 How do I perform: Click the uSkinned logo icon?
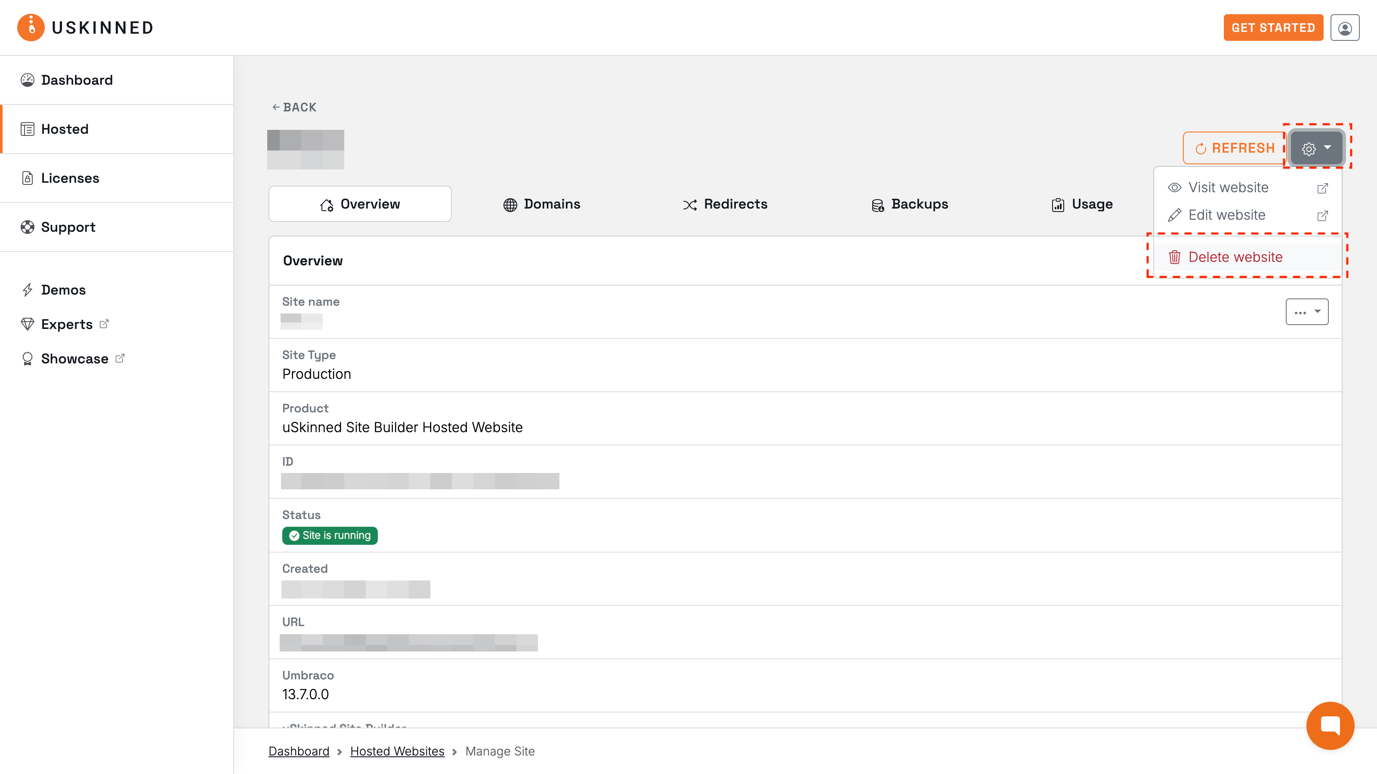tap(31, 27)
